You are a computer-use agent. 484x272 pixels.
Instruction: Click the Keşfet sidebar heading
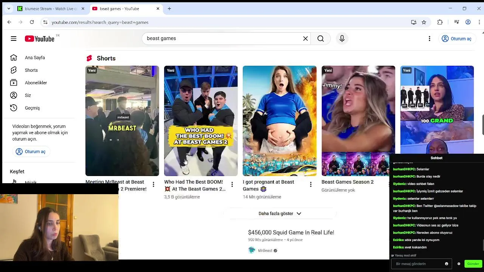coord(17,172)
